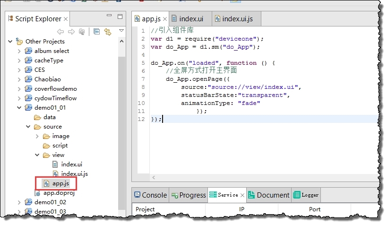
Task: Collapse the demo01_01 project node
Action: [19, 108]
